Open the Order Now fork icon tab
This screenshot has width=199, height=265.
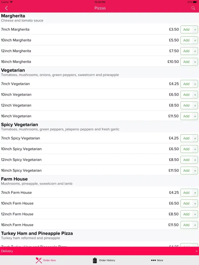[x=39, y=260]
